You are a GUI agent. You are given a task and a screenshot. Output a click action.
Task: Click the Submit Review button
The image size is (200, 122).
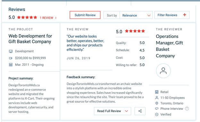tap(85, 15)
